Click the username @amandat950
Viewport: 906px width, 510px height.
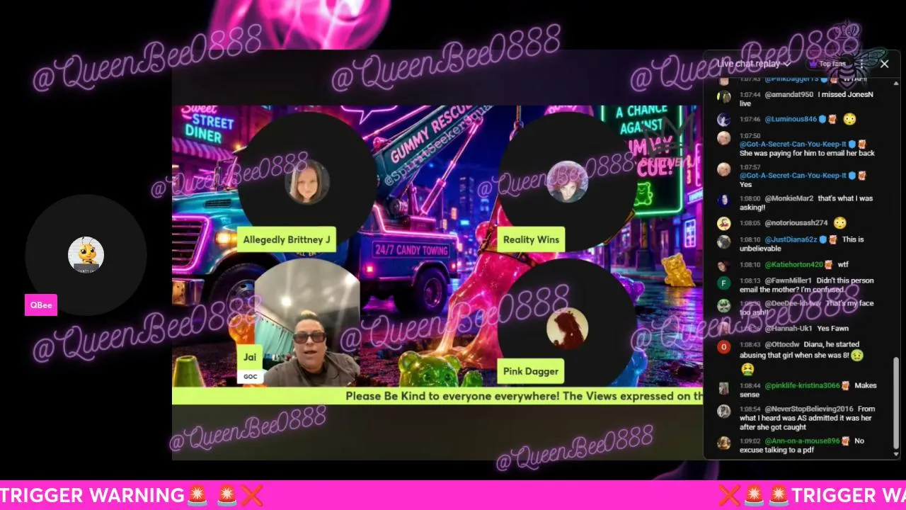coord(789,94)
